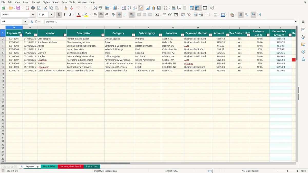Click the Clear Direct Formatting icon

(72, 8)
